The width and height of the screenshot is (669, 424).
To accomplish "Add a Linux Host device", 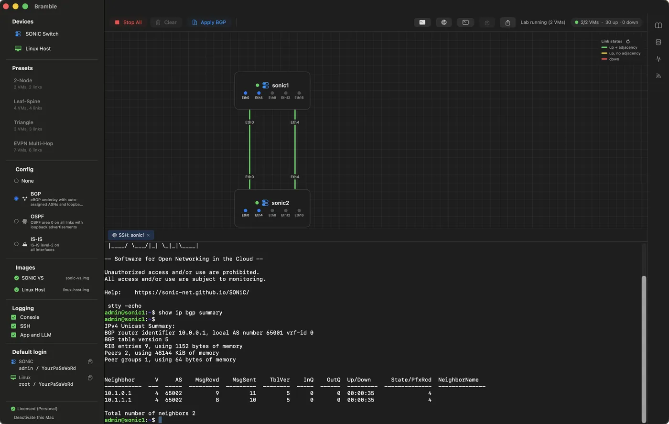I will point(33,49).
